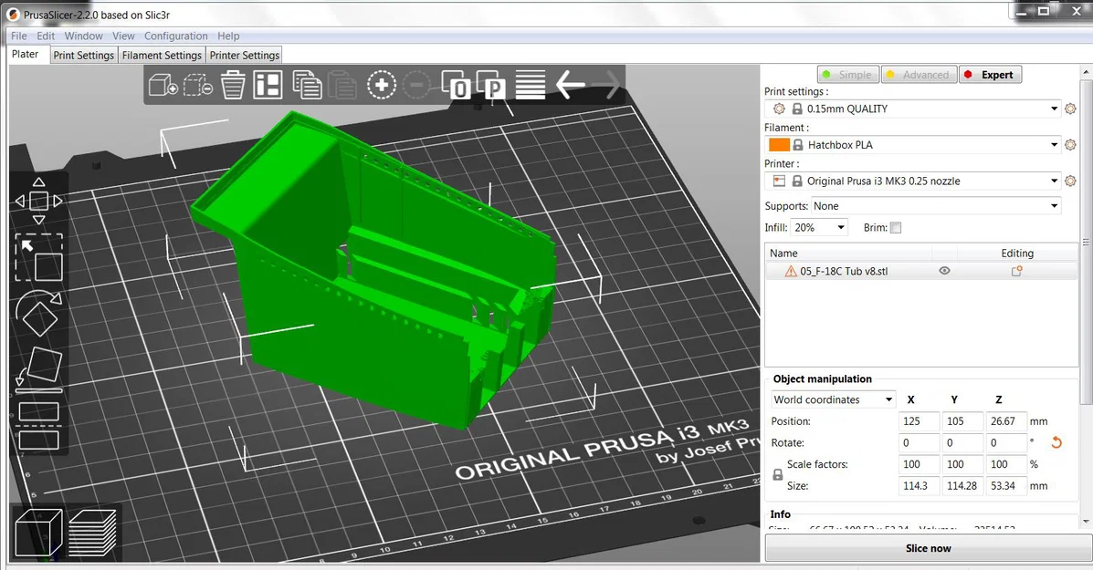
Task: Click the Position Z field
Action: (1006, 421)
